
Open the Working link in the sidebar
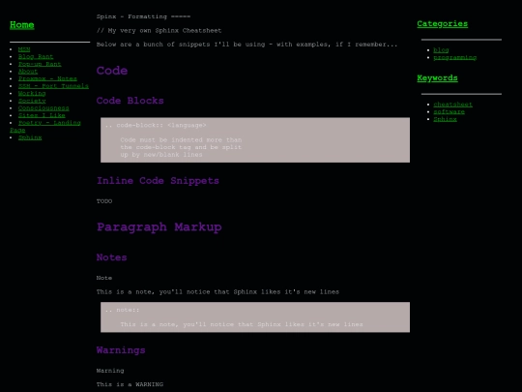point(32,93)
